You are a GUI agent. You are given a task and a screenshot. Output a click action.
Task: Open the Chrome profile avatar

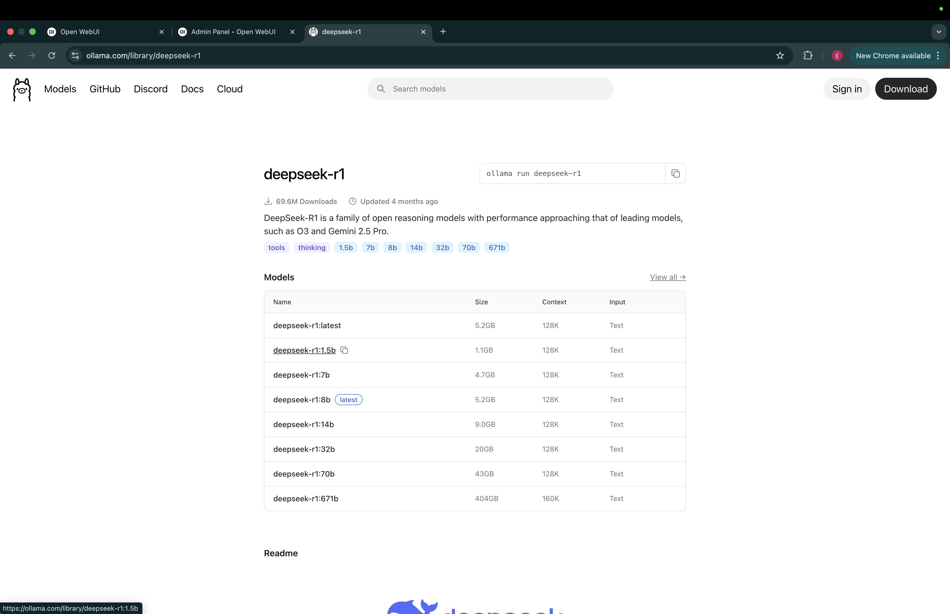pyautogui.click(x=837, y=56)
